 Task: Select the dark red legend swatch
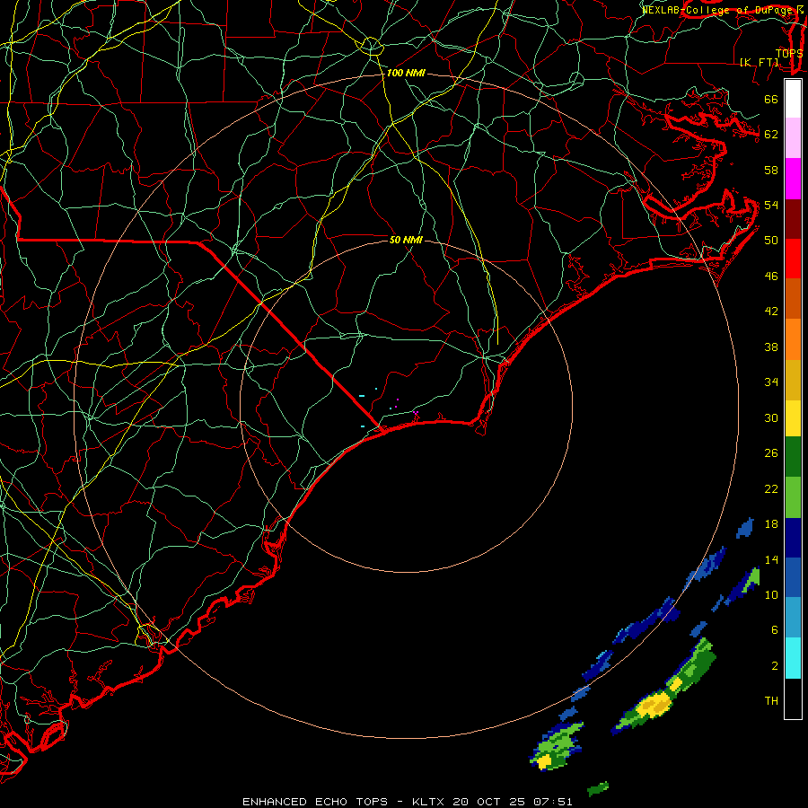pos(793,219)
